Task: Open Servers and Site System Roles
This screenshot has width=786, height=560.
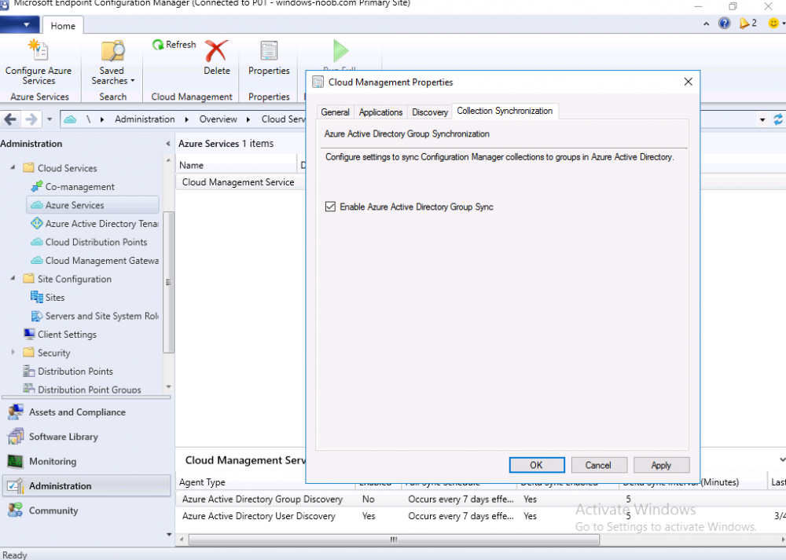Action: (x=94, y=316)
